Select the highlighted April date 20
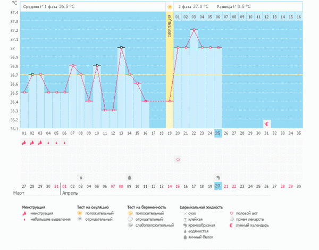Image resolution: width=319 pixels, height=250 pixels. 218,186
